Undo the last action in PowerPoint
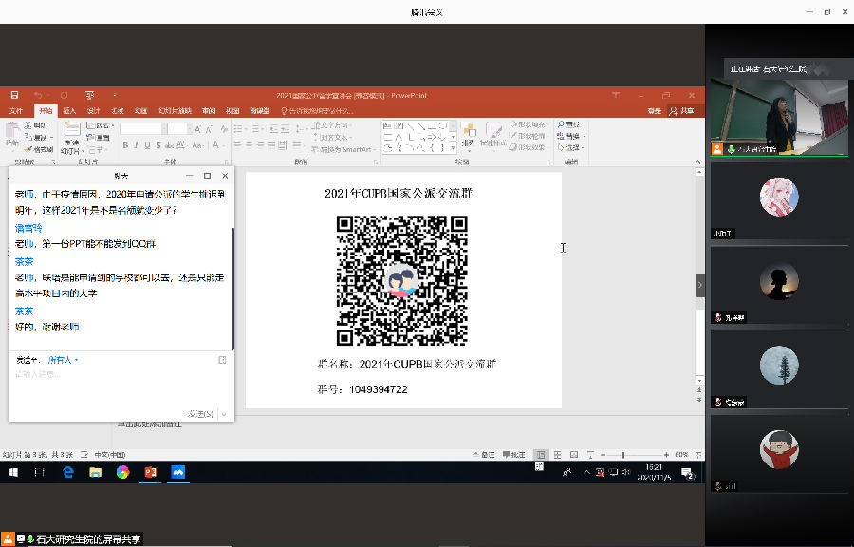Viewport: 854px width, 547px height. [x=38, y=95]
